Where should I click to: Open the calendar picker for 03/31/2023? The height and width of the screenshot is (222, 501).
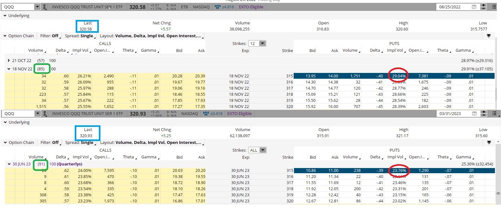pyautogui.click(x=474, y=113)
